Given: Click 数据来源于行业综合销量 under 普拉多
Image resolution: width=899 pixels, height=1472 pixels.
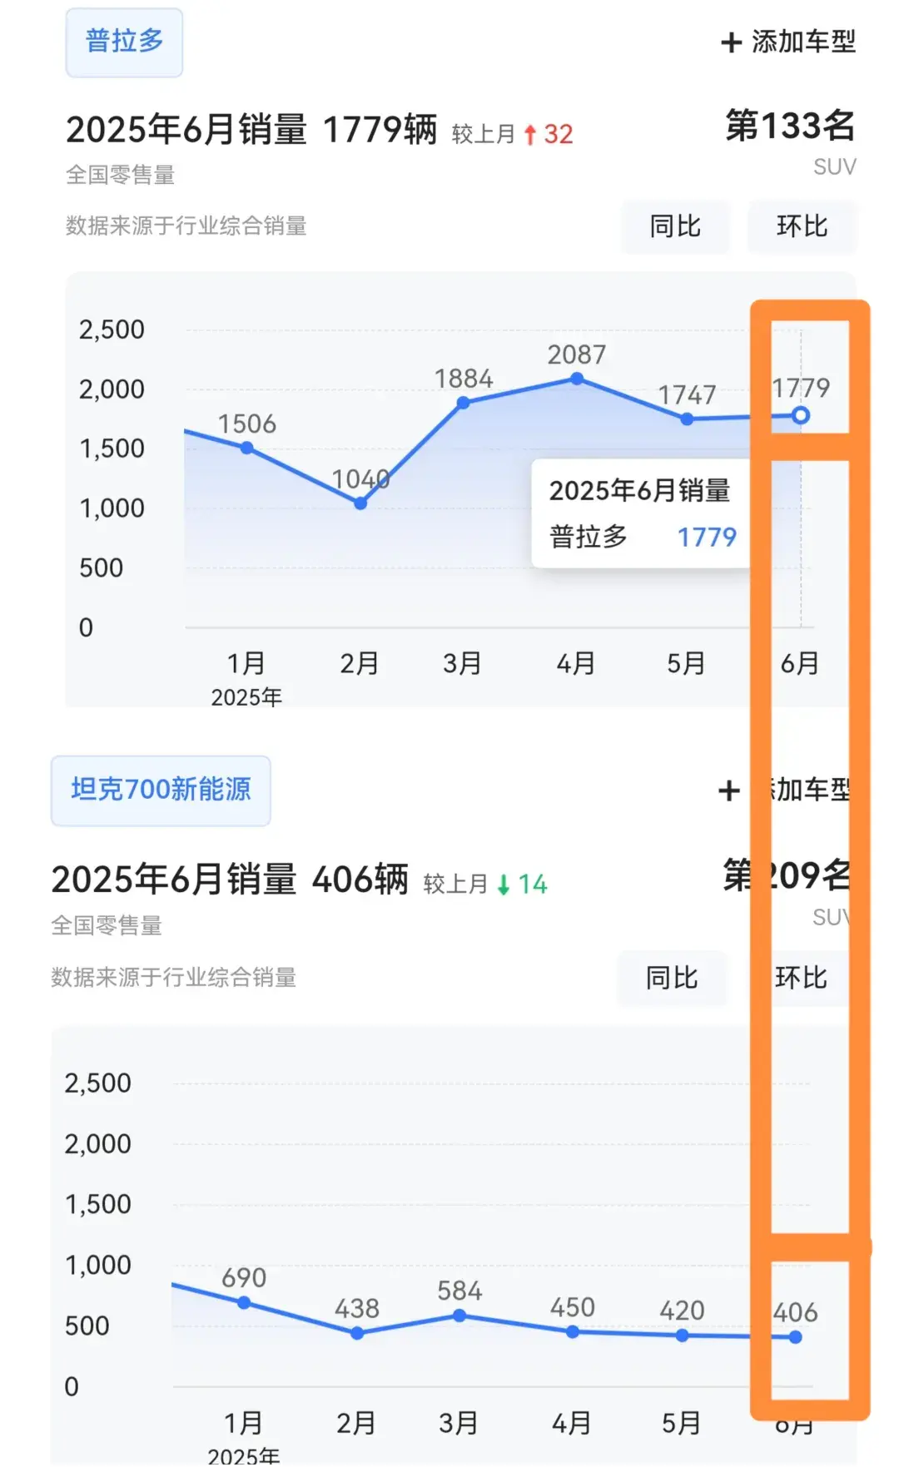Looking at the screenshot, I should [186, 226].
